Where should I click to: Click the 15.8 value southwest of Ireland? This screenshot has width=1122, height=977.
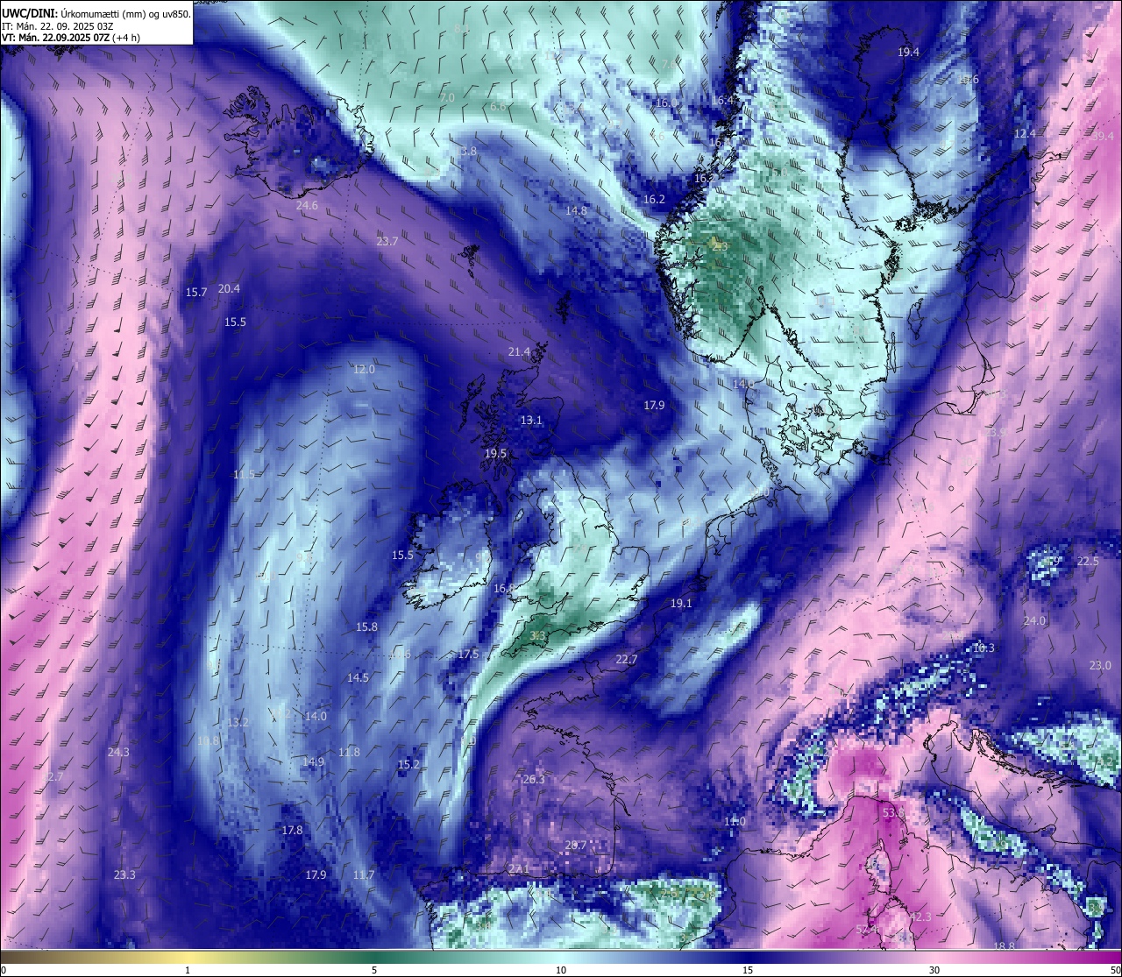point(366,627)
